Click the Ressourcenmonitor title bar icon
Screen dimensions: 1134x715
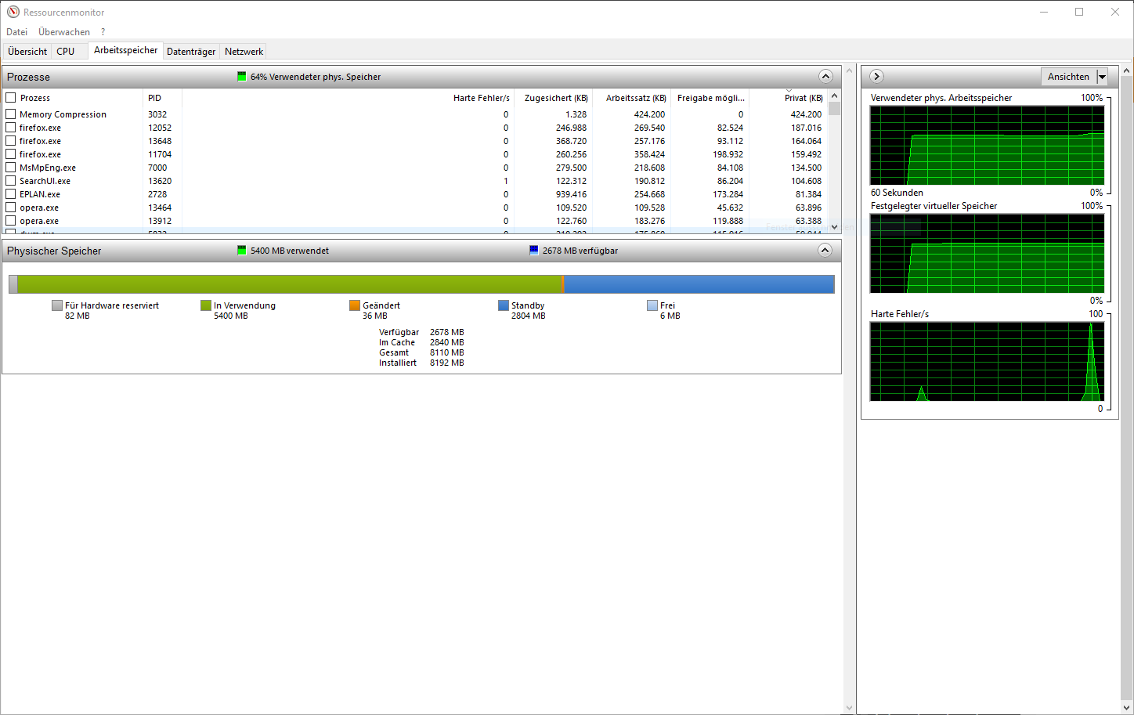tap(13, 12)
